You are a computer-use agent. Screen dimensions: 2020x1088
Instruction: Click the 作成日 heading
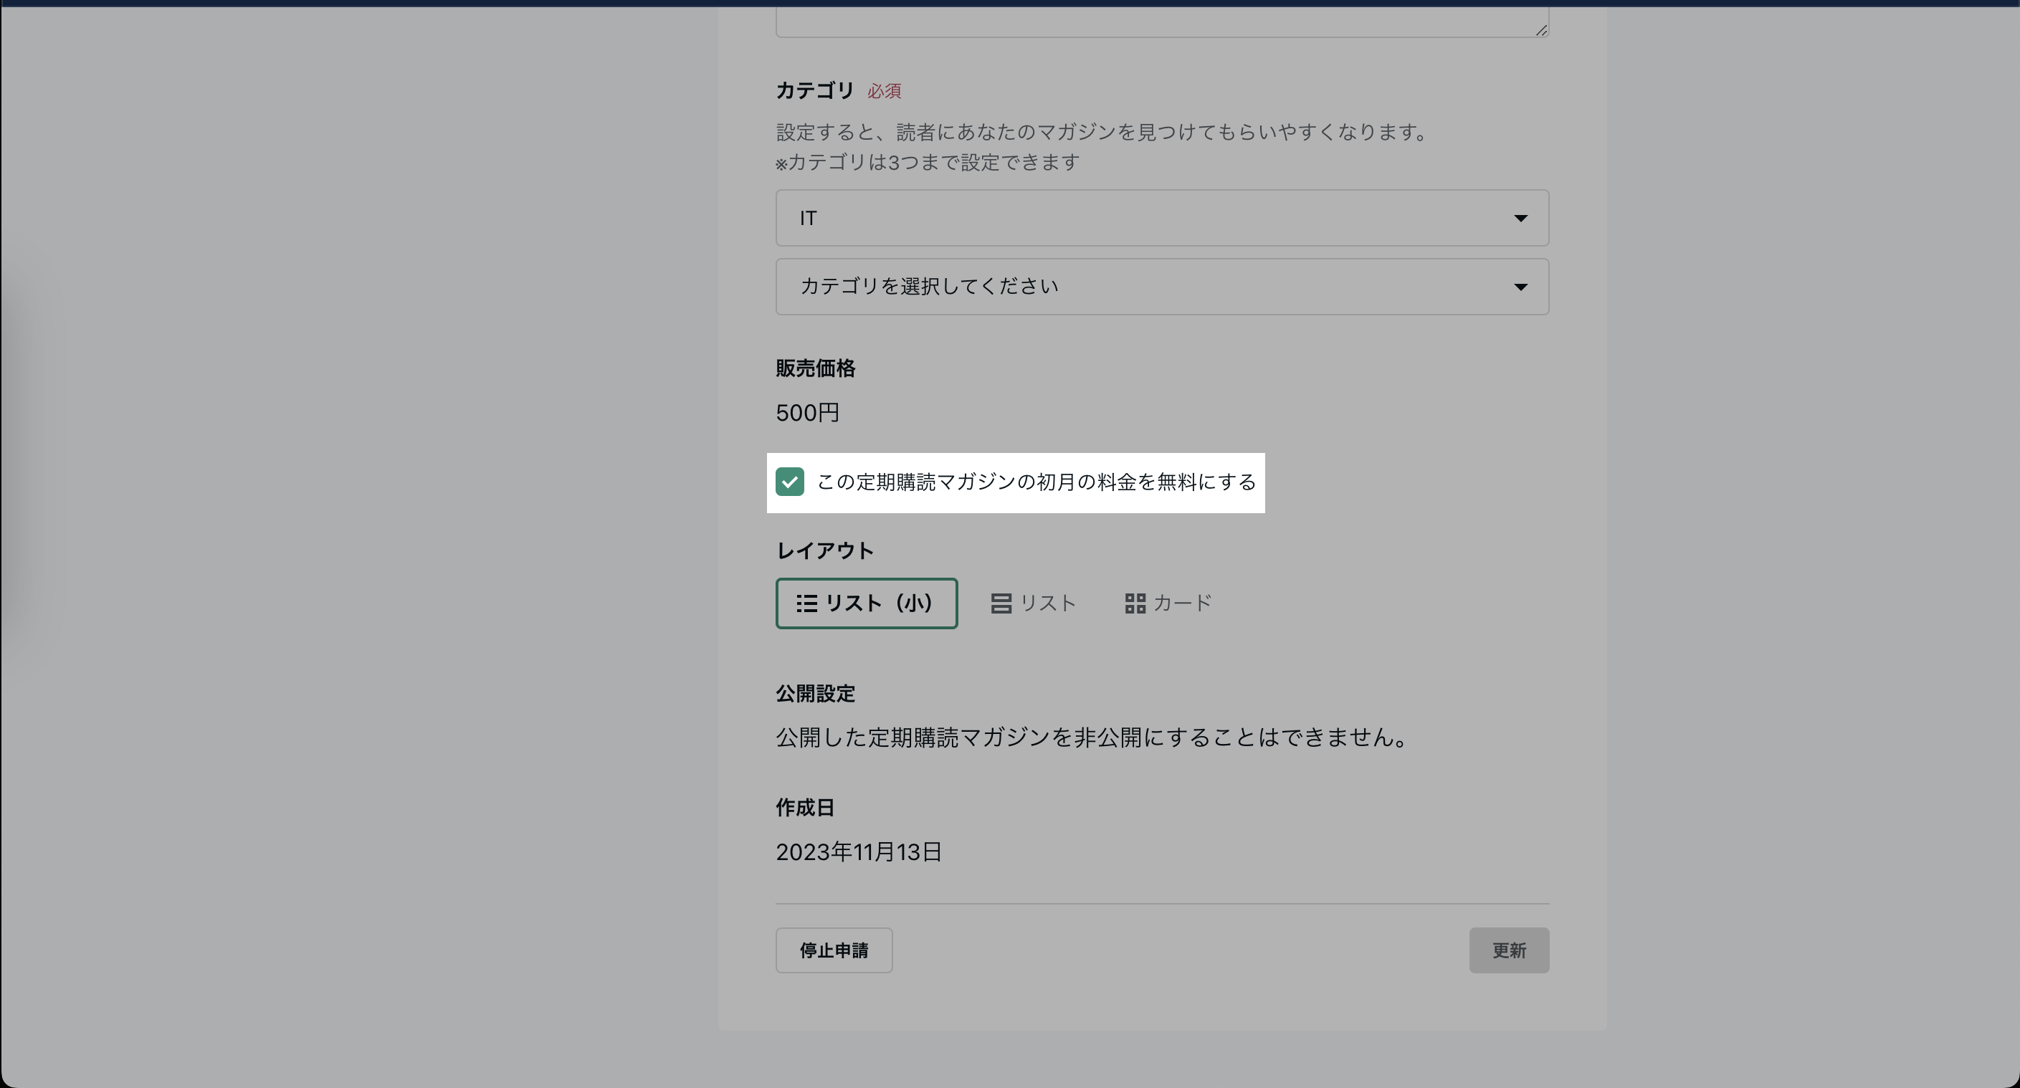pyautogui.click(x=805, y=807)
